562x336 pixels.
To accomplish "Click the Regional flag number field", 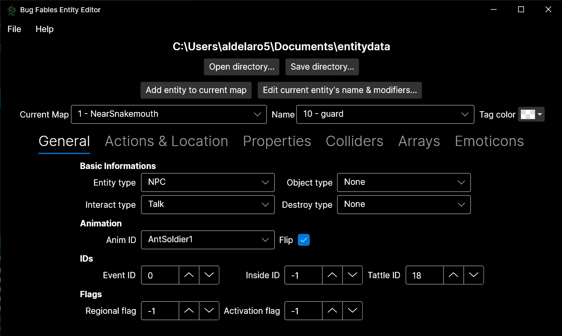I will tap(160, 311).
